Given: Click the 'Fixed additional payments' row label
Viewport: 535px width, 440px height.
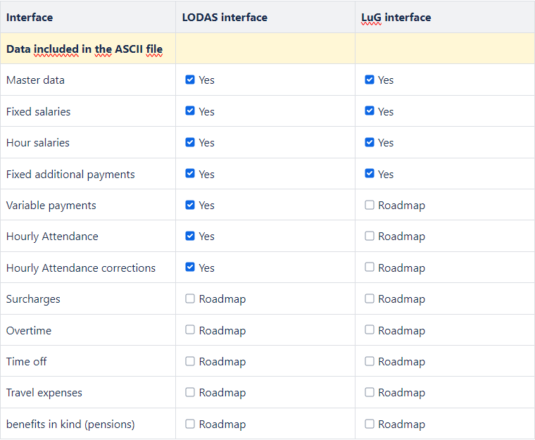Looking at the screenshot, I should click(x=70, y=175).
